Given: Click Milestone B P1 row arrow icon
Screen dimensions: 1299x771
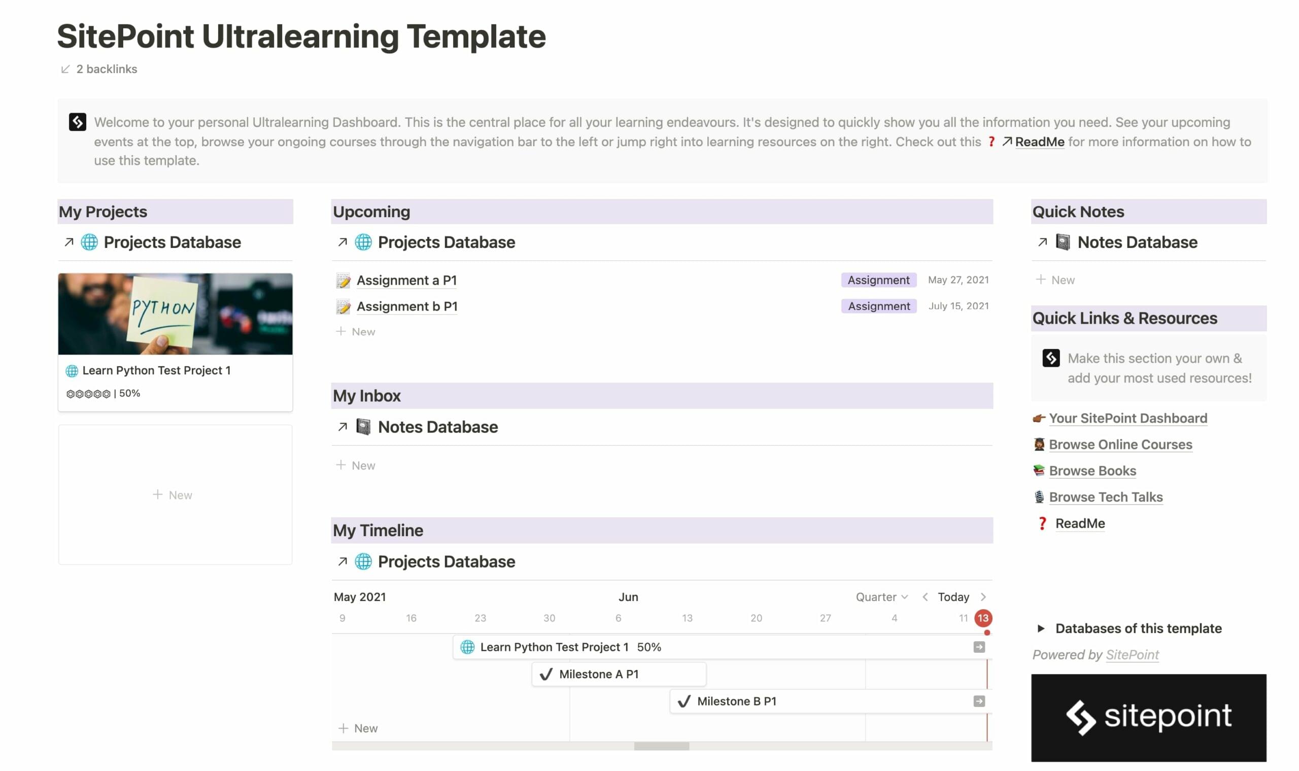Looking at the screenshot, I should pos(978,701).
